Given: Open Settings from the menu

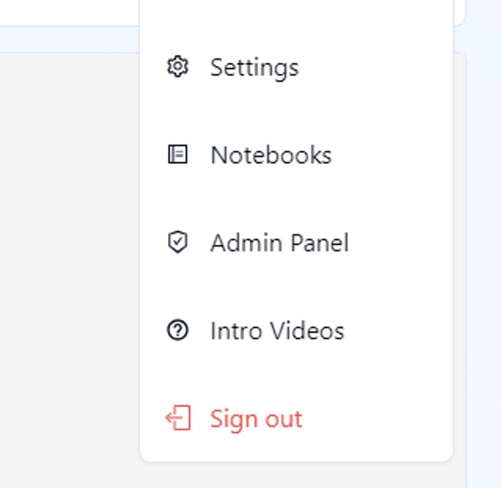Looking at the screenshot, I should [254, 67].
